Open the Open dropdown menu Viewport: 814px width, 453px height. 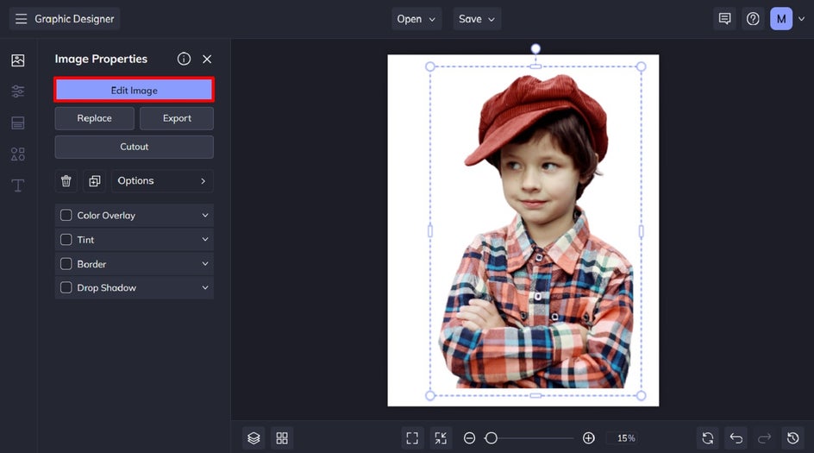(417, 19)
